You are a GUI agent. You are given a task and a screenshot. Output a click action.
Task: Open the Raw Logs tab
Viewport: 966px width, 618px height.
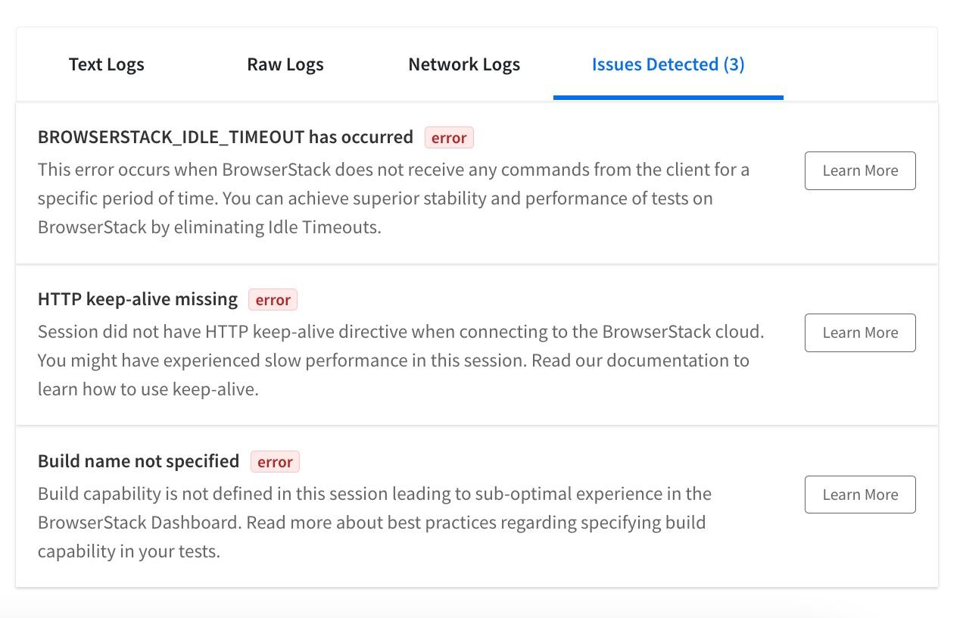pyautogui.click(x=285, y=64)
